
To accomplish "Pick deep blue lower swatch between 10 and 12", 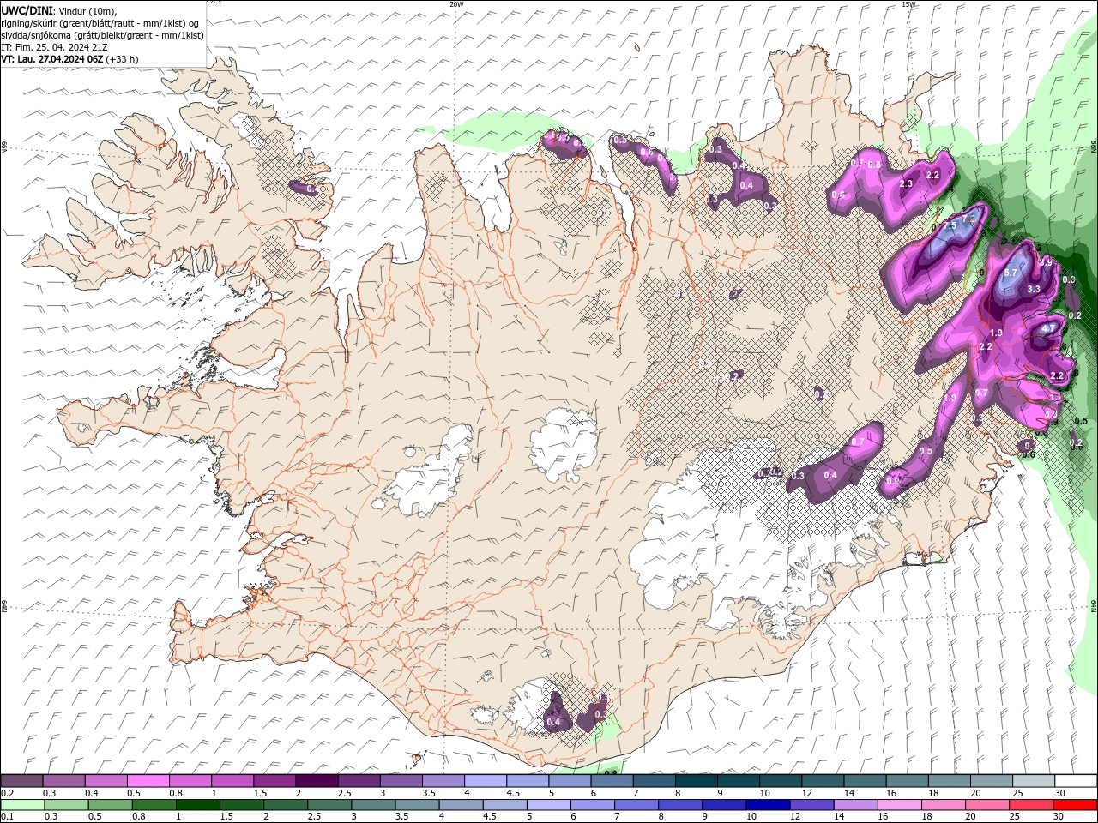I will 766,805.
